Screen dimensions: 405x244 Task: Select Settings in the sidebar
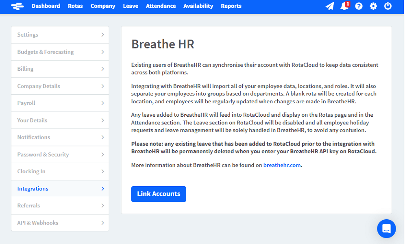point(60,35)
